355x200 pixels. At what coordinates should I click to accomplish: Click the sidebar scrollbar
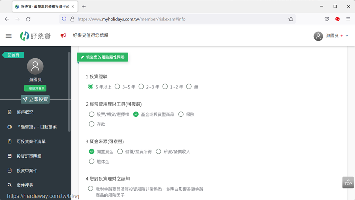point(69,92)
